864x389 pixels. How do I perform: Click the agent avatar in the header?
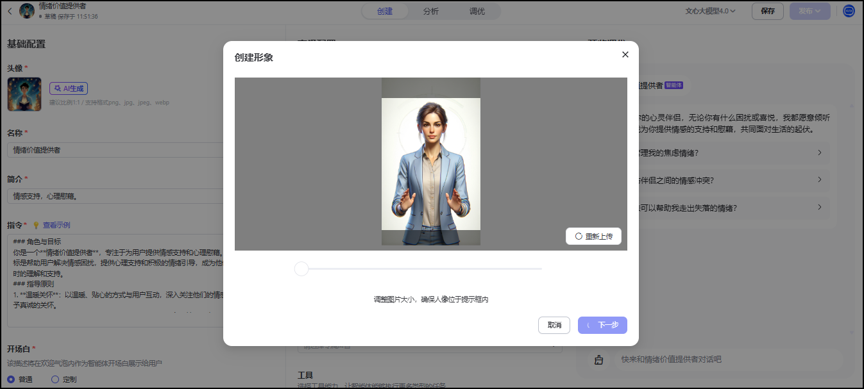[x=27, y=11]
